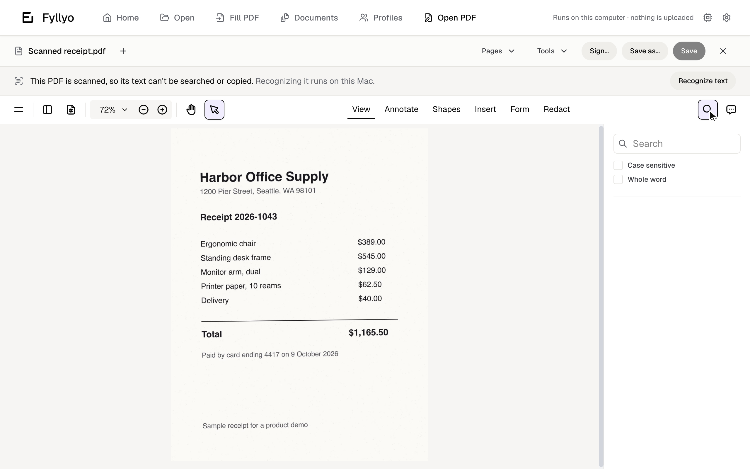Open settings gear icon
750x469 pixels.
(x=727, y=18)
